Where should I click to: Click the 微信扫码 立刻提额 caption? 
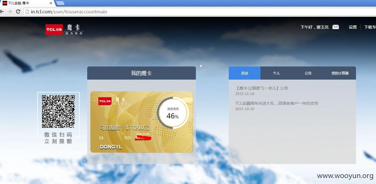point(58,138)
